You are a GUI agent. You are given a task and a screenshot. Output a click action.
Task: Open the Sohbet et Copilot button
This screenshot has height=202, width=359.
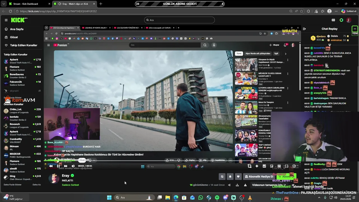(x=349, y=11)
